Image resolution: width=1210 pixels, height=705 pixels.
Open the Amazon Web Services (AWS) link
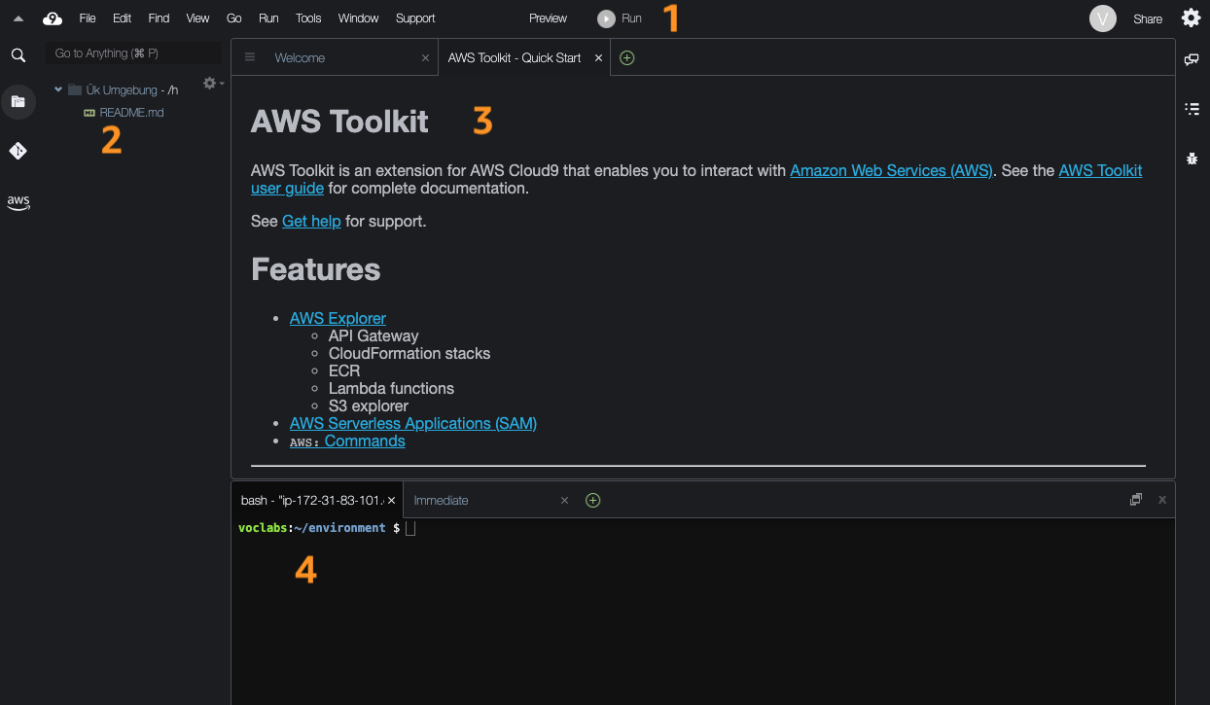[891, 170]
